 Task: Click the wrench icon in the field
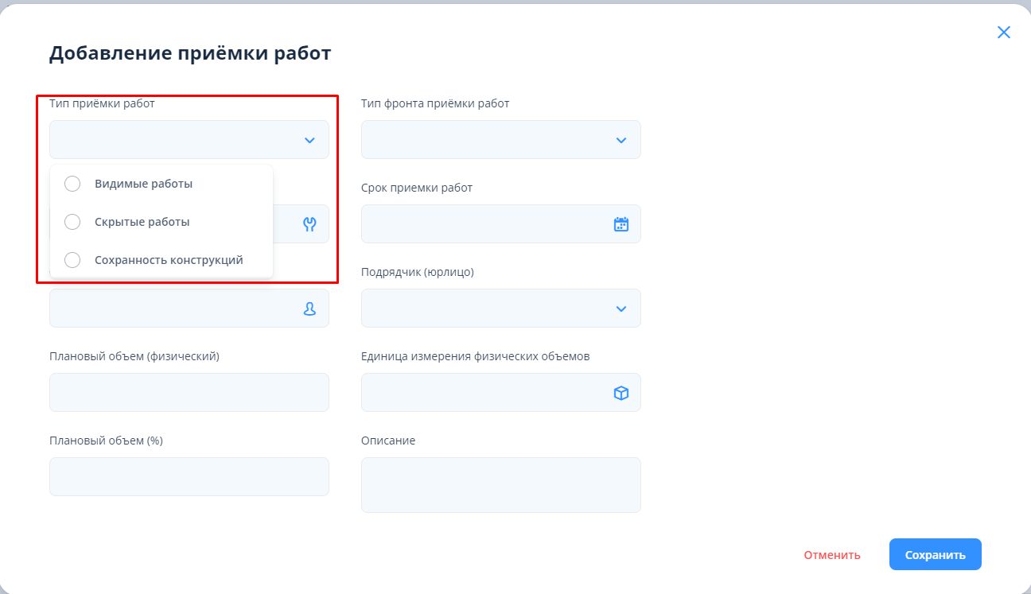tap(309, 224)
